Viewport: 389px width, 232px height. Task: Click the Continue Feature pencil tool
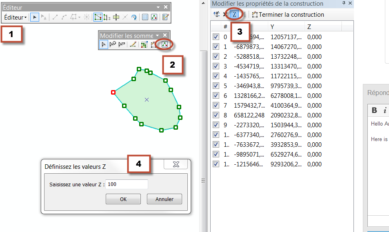point(133,44)
